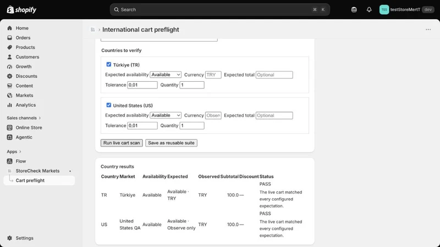Click the Shopify logo

(x=21, y=9)
